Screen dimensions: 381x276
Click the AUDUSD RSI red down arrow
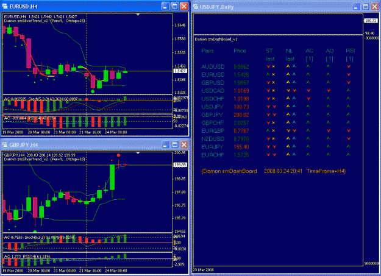click(x=349, y=66)
